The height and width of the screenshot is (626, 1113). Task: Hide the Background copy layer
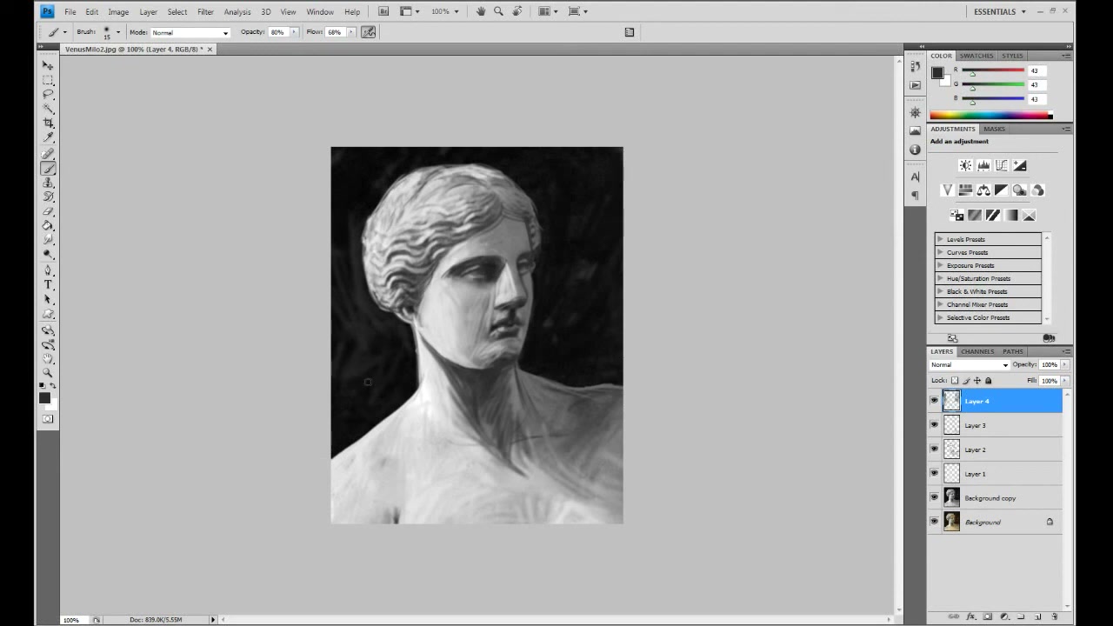(x=935, y=498)
